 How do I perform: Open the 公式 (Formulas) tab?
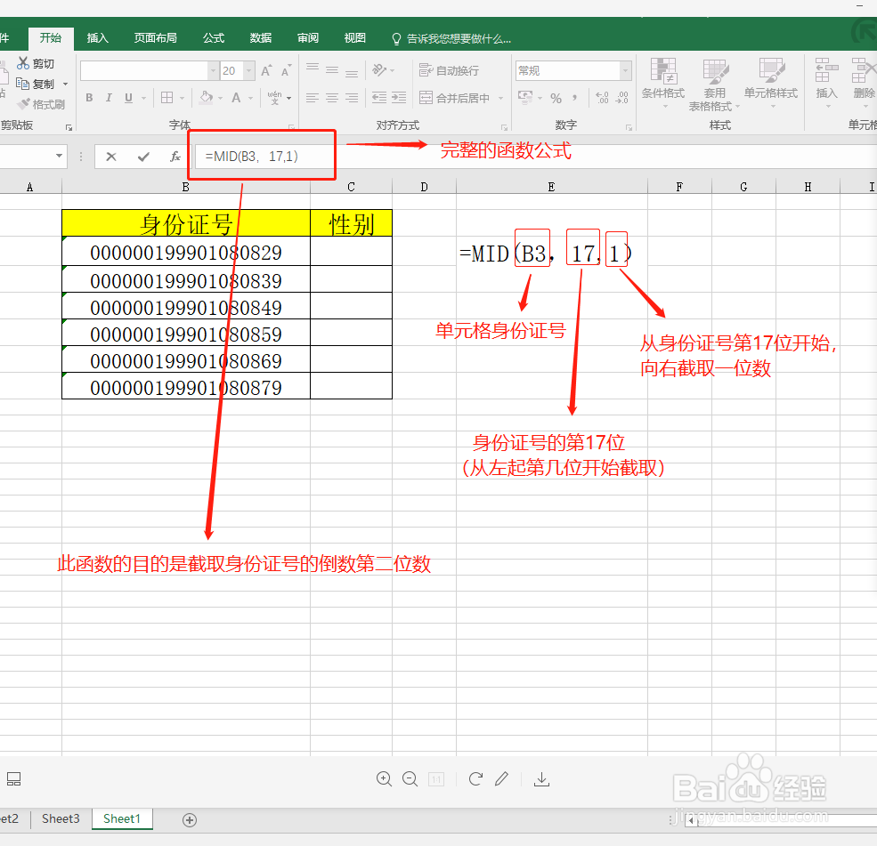click(x=214, y=37)
